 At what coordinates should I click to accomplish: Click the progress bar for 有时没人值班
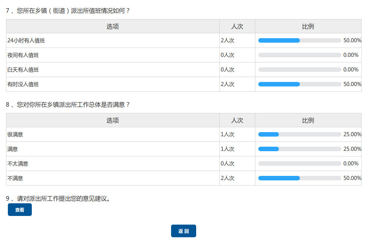[299, 84]
